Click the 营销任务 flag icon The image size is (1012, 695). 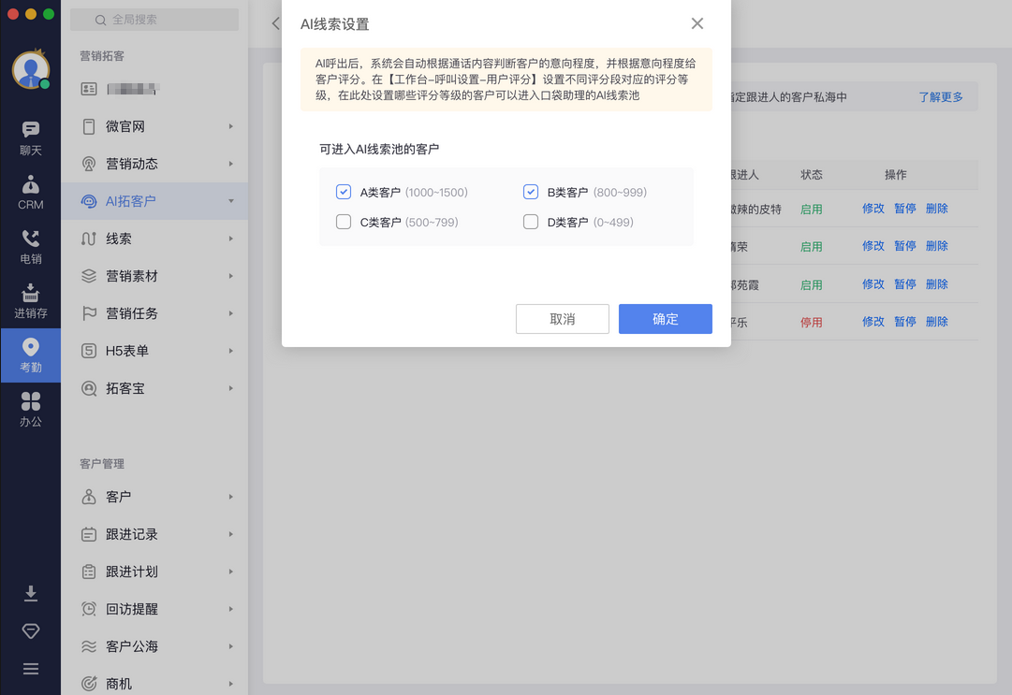coord(89,313)
